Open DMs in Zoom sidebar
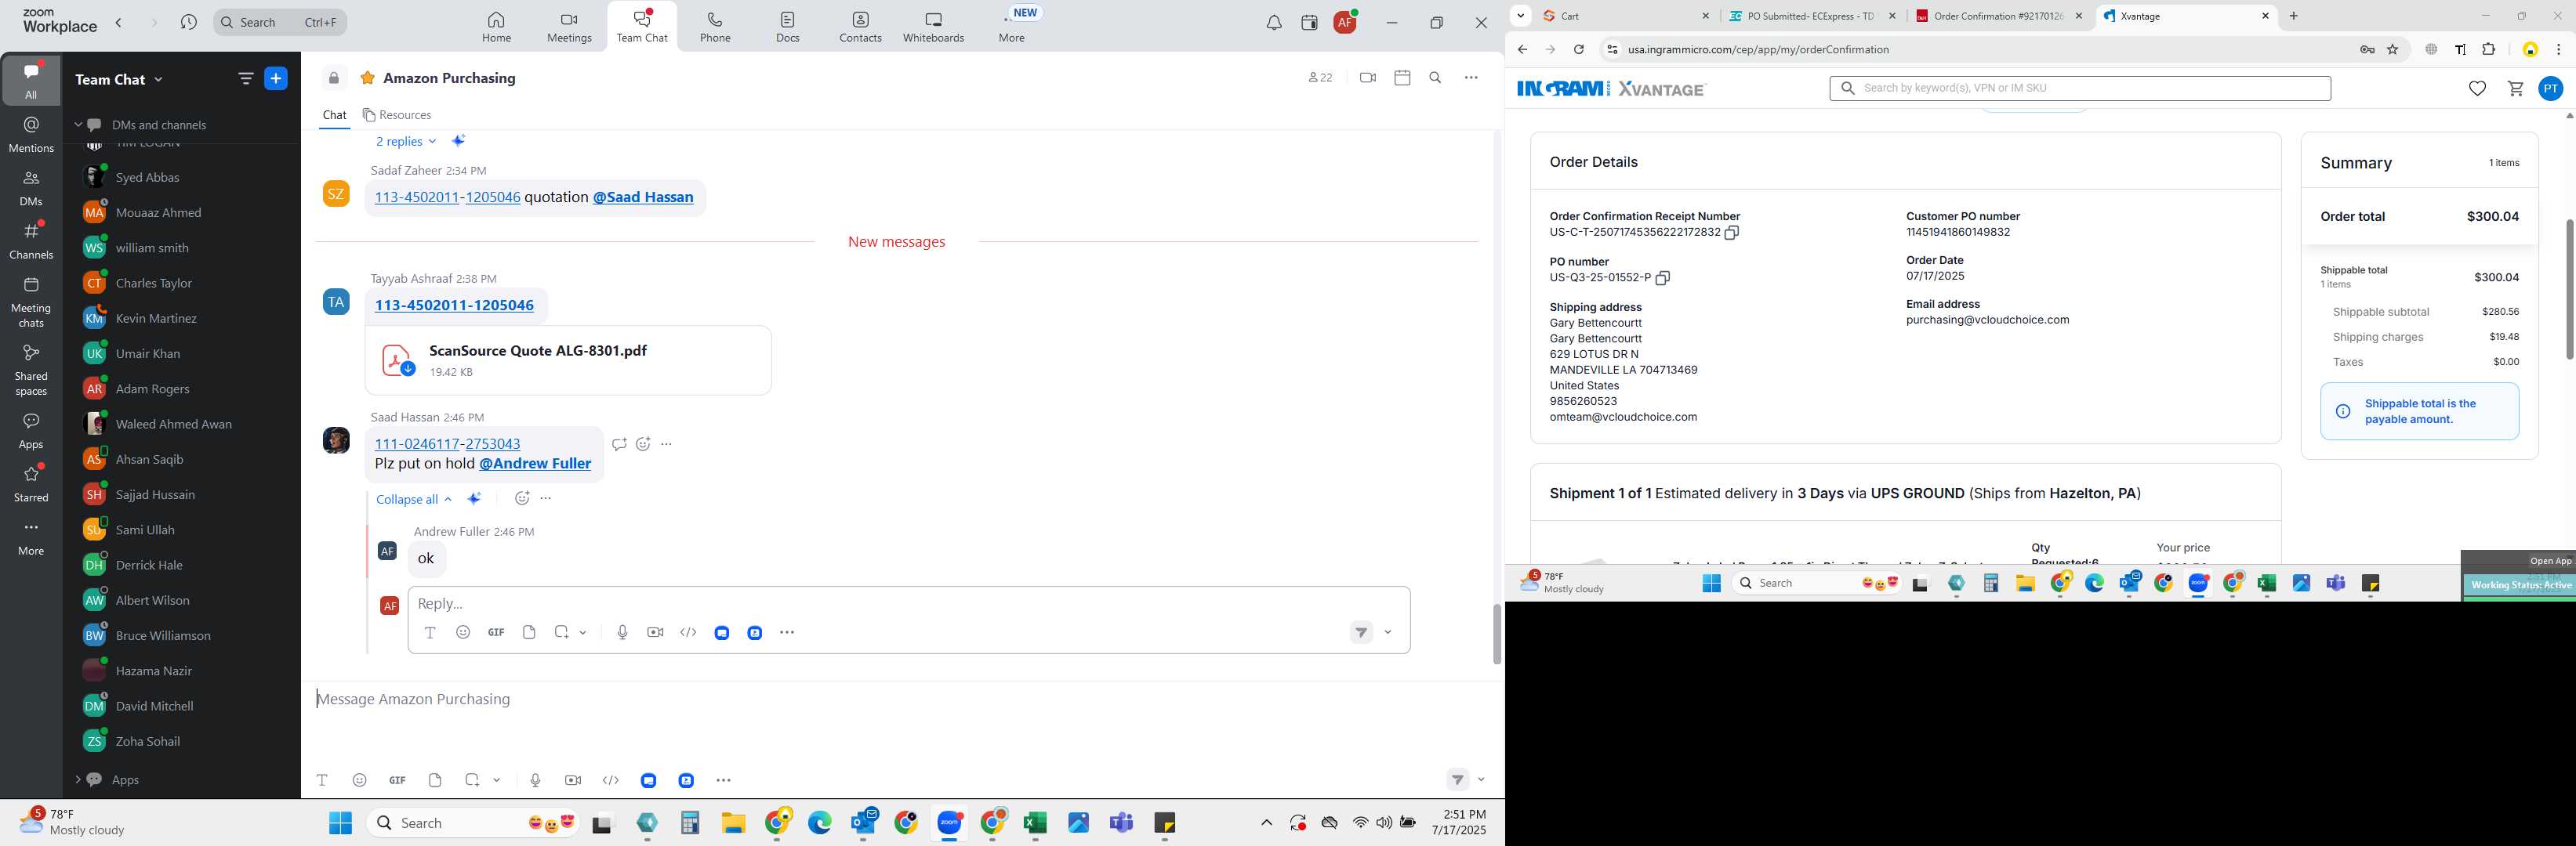 tap(31, 188)
